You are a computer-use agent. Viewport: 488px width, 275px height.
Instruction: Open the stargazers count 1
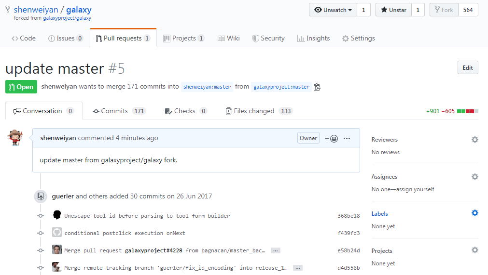pos(418,10)
